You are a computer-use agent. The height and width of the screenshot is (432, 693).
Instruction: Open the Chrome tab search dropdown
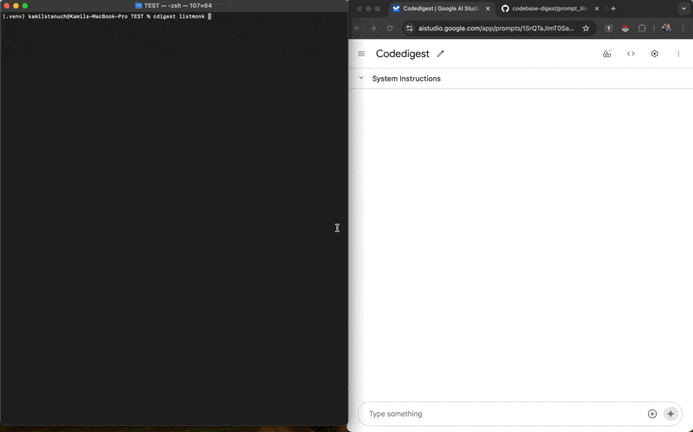point(683,9)
